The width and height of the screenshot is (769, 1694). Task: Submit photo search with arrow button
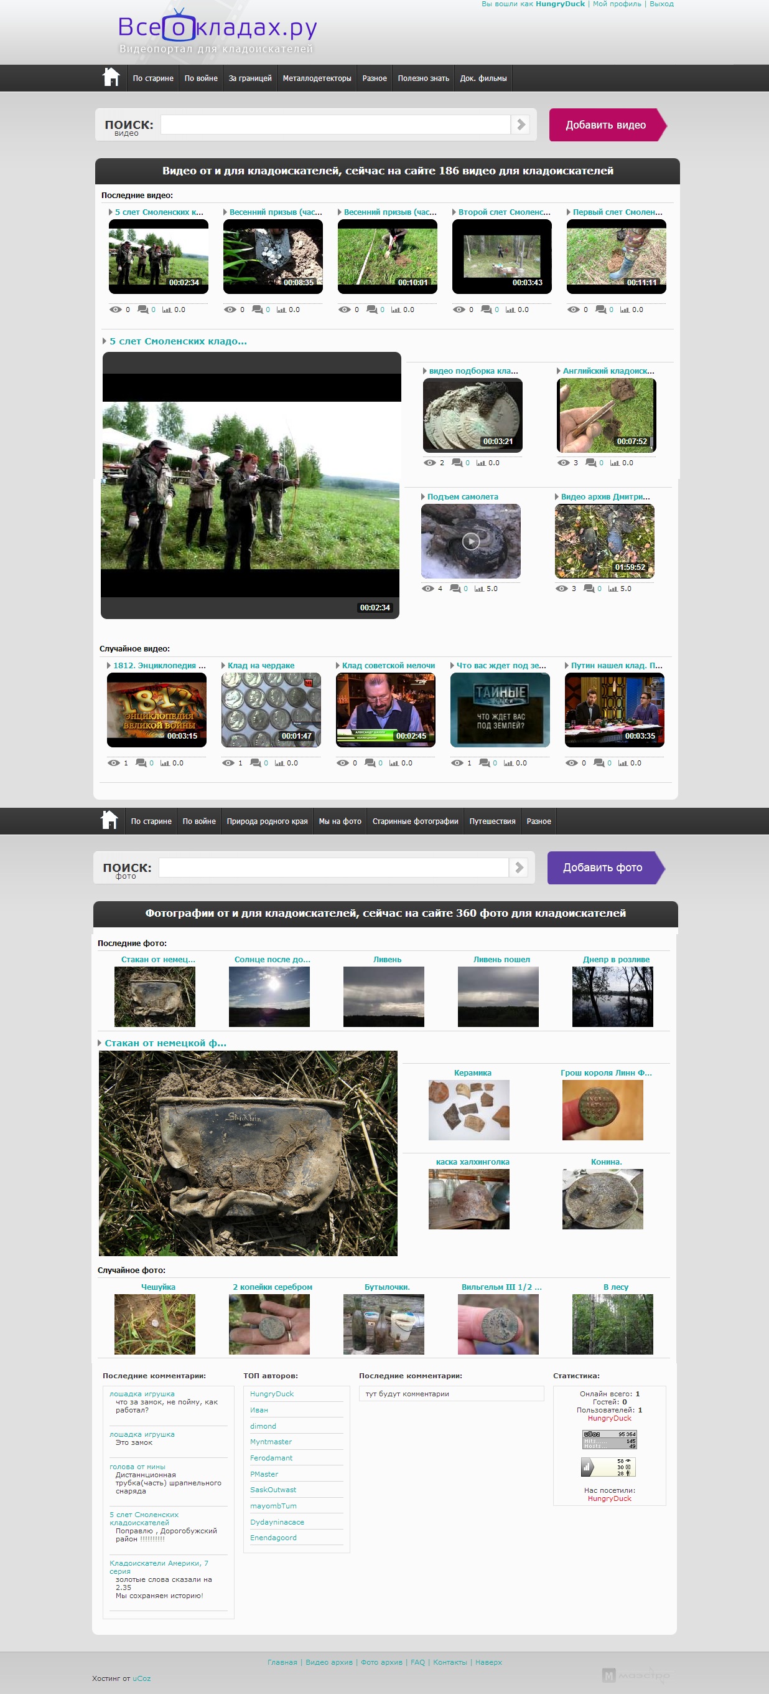coord(519,868)
